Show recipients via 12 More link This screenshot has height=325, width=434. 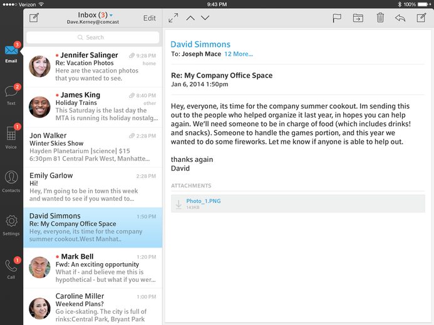[239, 54]
